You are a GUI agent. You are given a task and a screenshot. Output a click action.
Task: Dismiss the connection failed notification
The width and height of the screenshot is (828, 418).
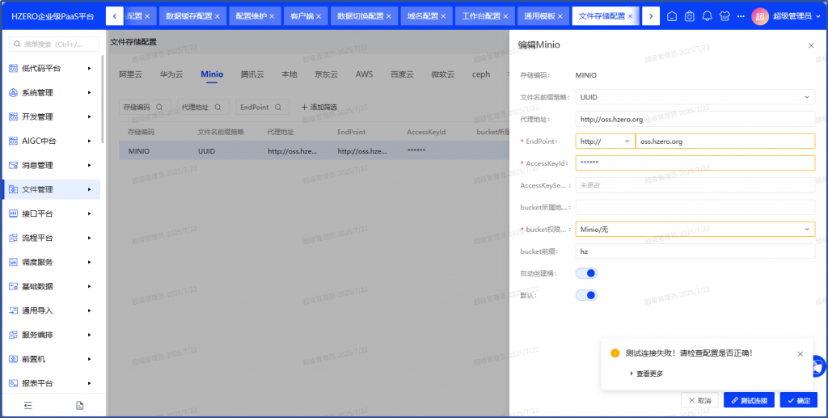pos(801,353)
